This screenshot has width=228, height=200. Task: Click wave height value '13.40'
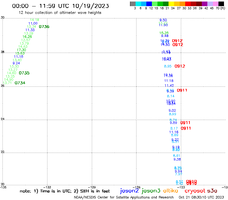coord(17,60)
